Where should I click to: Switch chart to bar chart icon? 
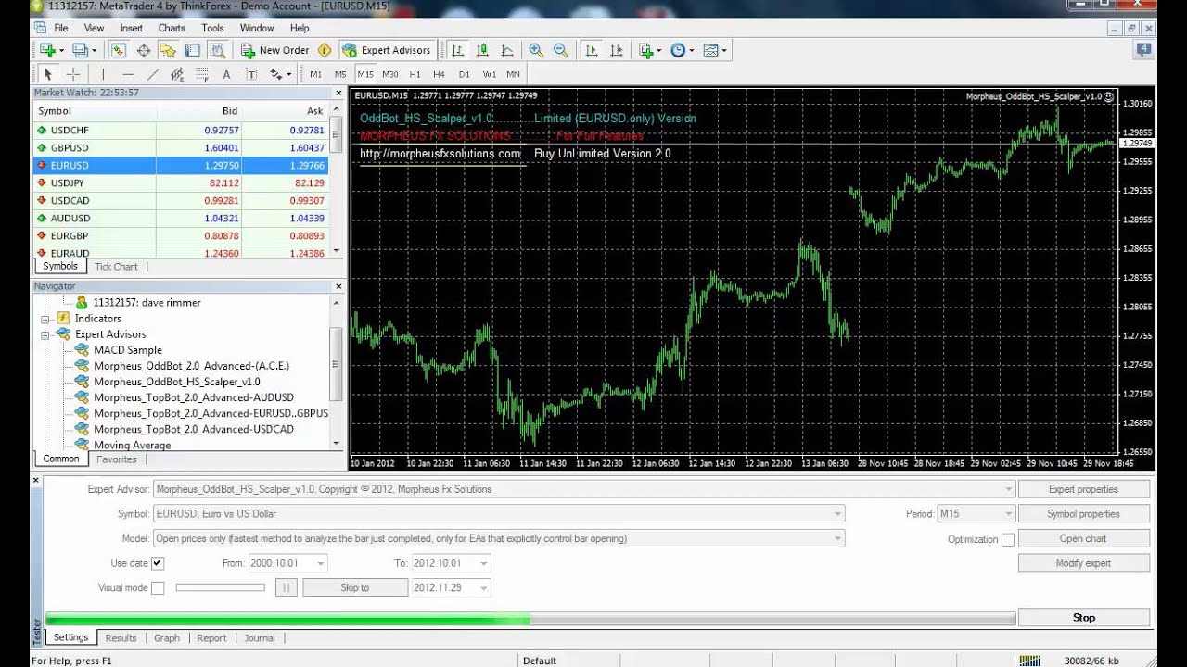457,50
